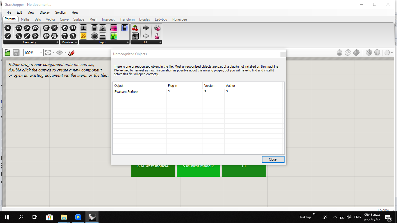
Task: Open the dashed circle preview dropdown arrow
Action: 392,53
